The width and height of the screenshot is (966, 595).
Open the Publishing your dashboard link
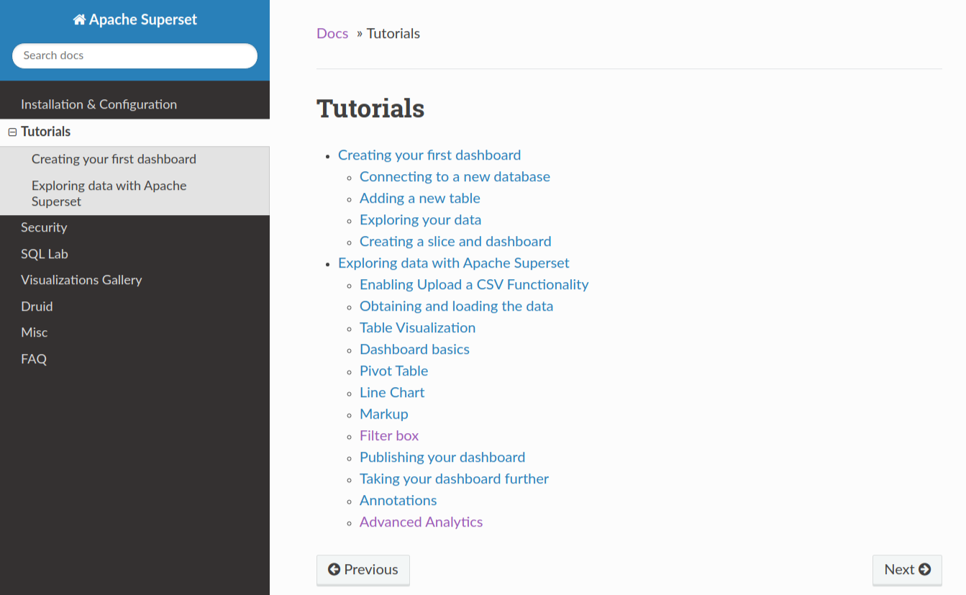tap(442, 457)
